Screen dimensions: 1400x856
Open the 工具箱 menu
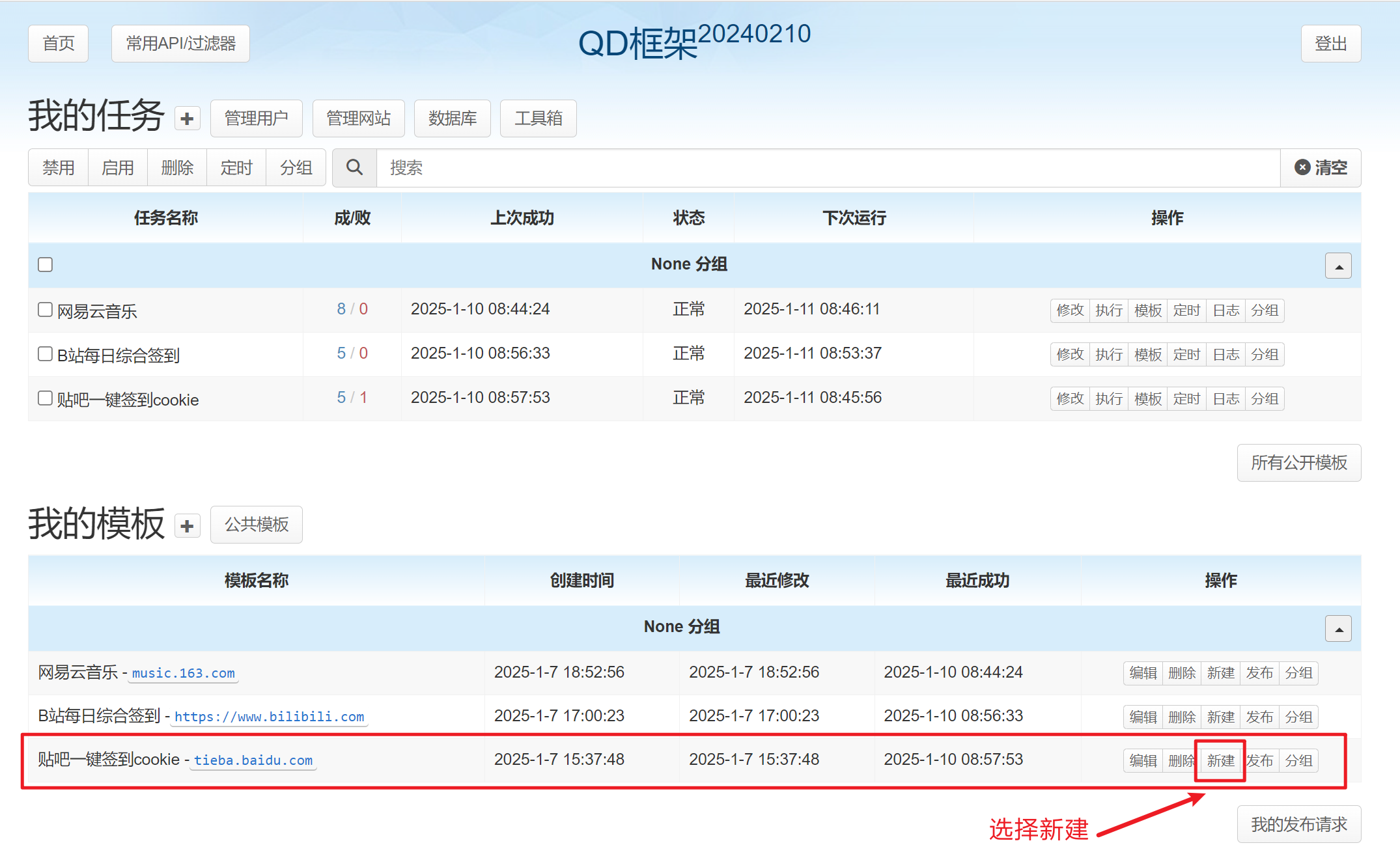538,118
